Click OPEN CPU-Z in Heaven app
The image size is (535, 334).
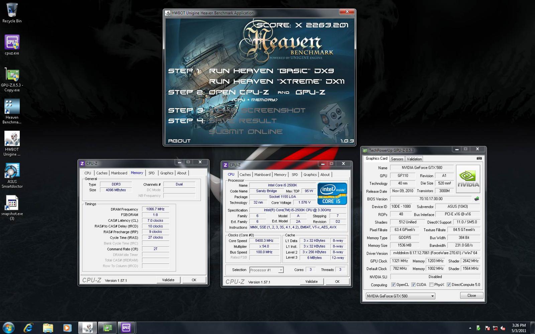(239, 92)
